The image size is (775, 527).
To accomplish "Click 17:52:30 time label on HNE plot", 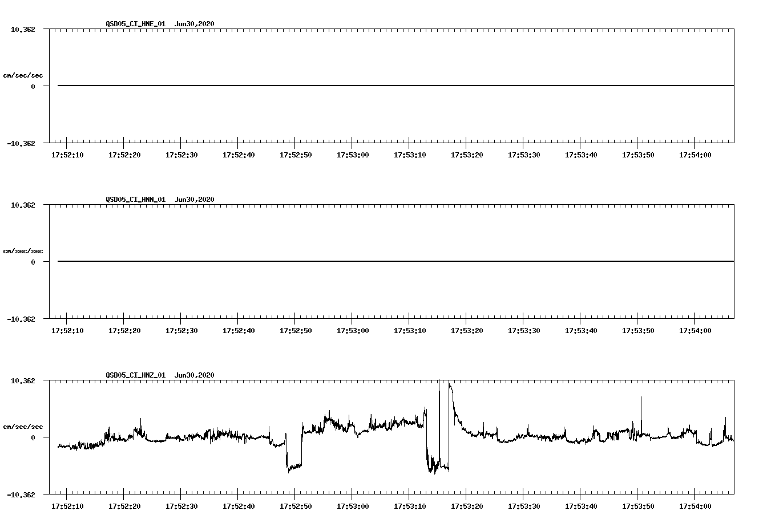I will [x=181, y=155].
